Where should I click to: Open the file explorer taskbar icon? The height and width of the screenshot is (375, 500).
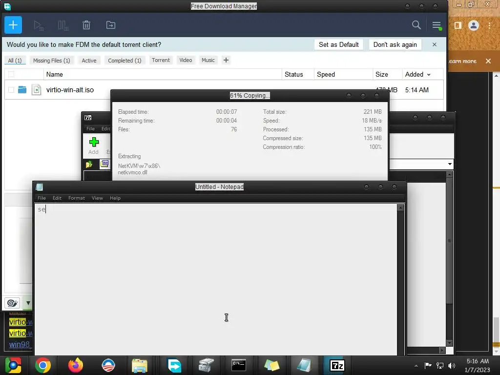point(140,365)
